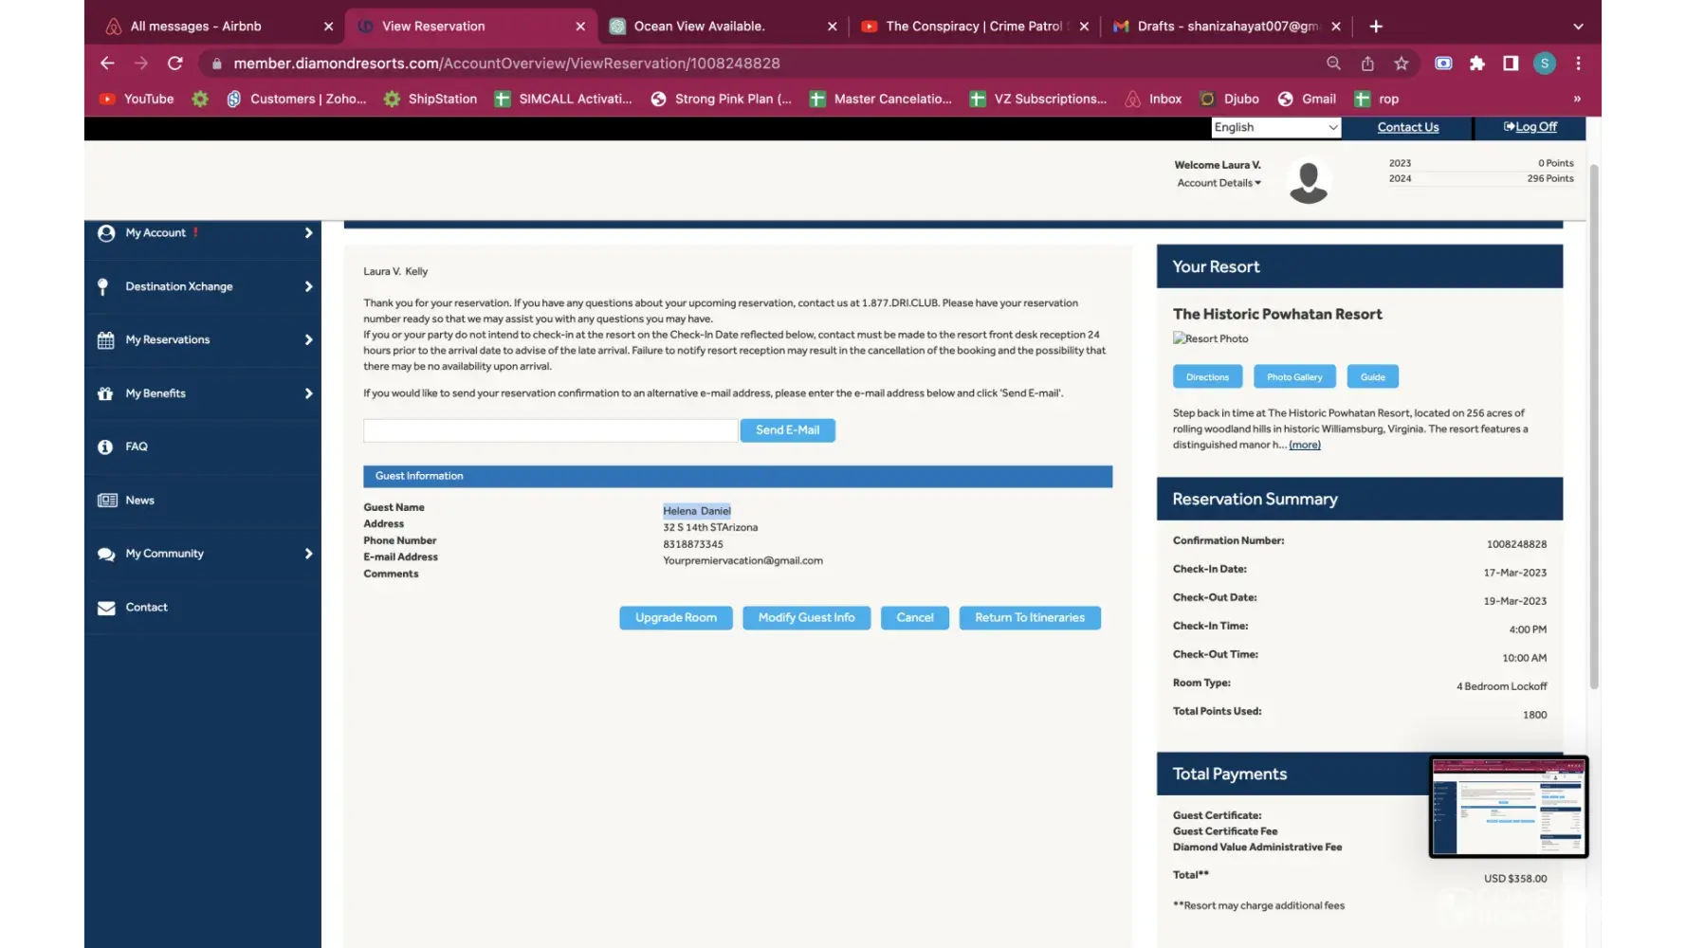The image size is (1686, 948).
Task: Click the resort Guide button
Action: click(x=1373, y=377)
